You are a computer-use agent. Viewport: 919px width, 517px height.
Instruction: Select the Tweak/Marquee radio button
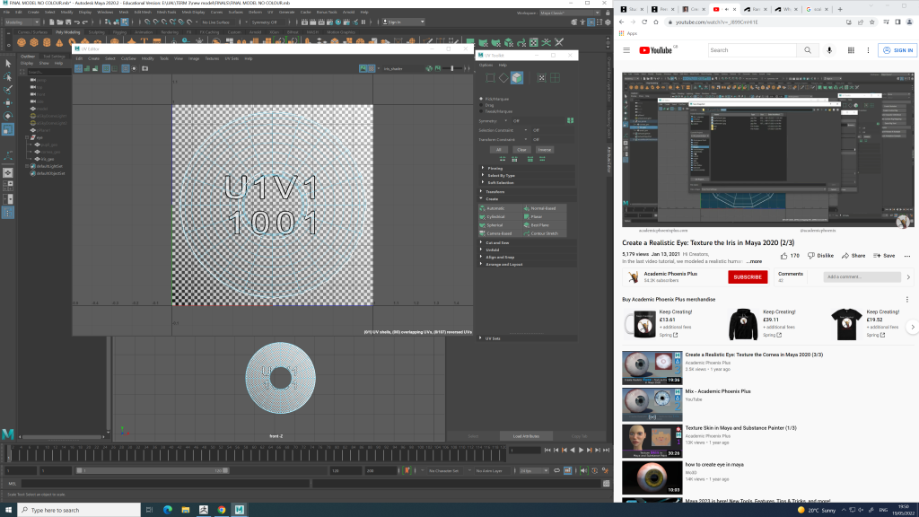click(482, 111)
